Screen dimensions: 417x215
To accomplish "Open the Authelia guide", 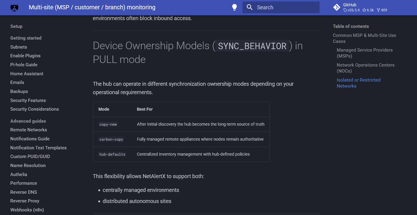I will pos(19,175).
